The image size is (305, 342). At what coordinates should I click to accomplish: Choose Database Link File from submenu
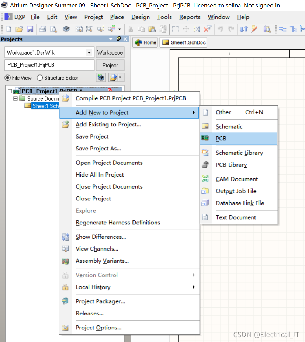tap(238, 203)
